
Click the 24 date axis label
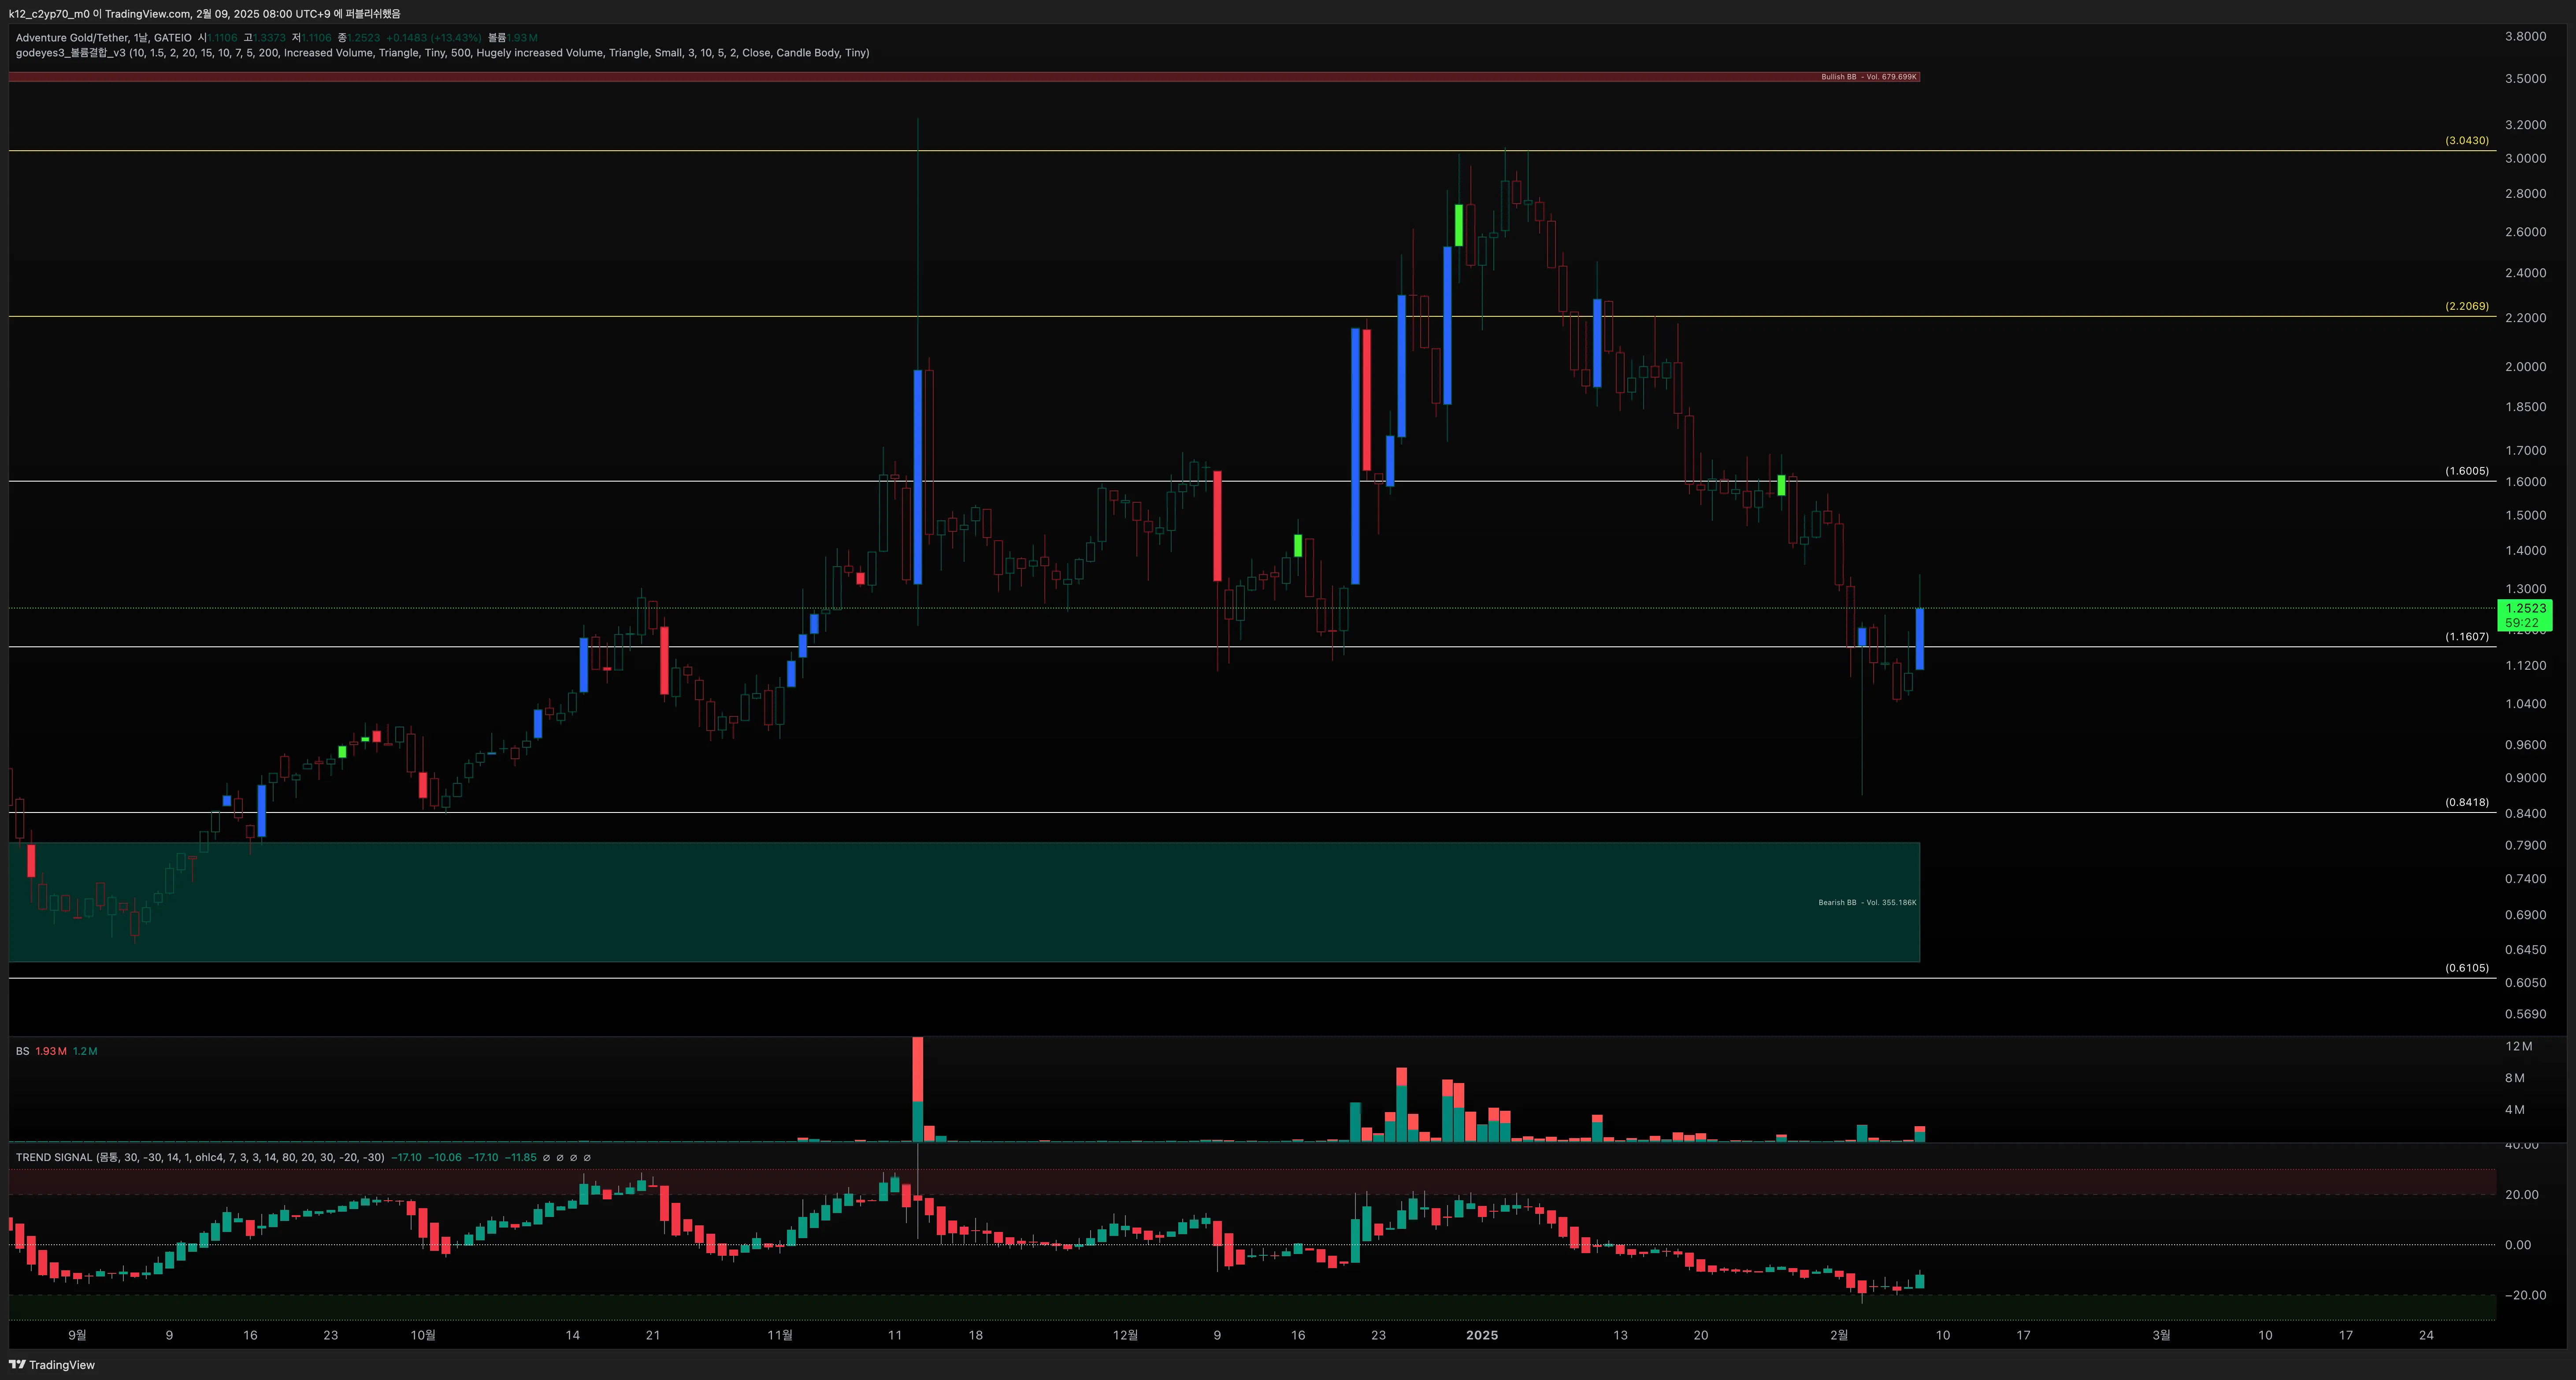2426,1335
